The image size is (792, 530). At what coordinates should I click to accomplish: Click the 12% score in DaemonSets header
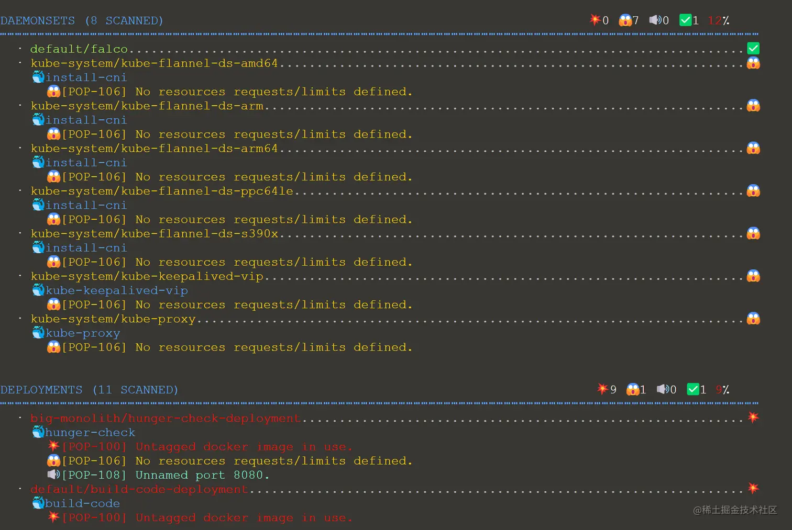(x=718, y=20)
